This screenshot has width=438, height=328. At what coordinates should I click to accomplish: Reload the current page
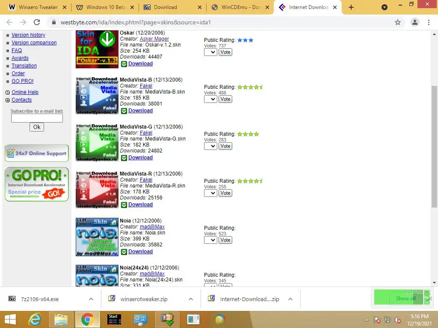click(37, 22)
